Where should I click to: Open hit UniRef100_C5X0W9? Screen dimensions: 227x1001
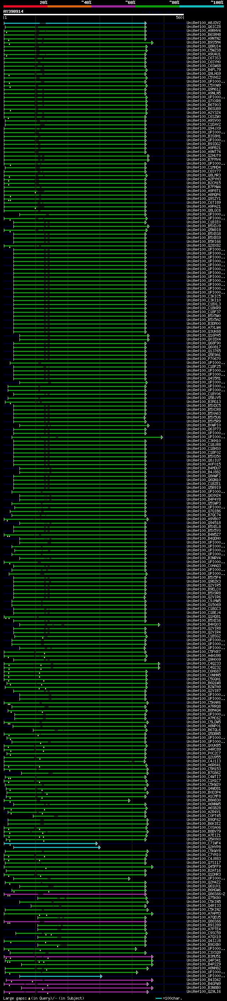pos(203,86)
